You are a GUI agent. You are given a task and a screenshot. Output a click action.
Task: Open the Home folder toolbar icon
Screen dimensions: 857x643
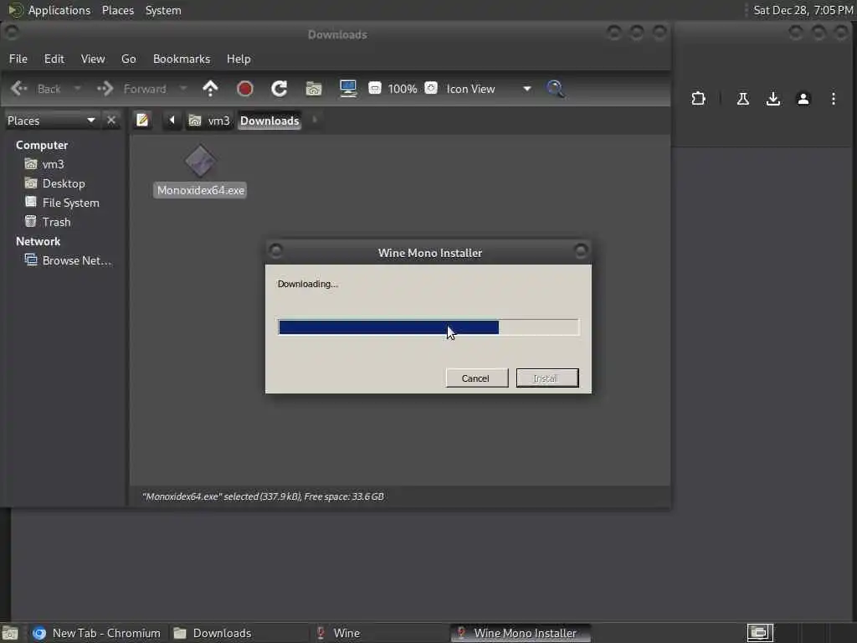click(x=314, y=89)
